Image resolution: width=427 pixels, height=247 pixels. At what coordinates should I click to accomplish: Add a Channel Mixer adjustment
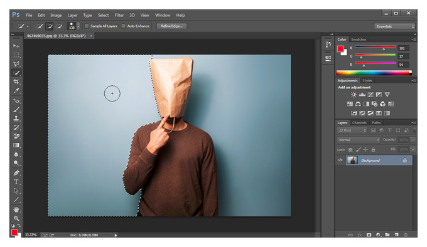click(382, 104)
